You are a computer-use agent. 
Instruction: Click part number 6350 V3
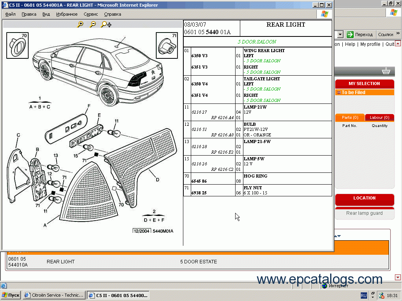[x=199, y=56]
